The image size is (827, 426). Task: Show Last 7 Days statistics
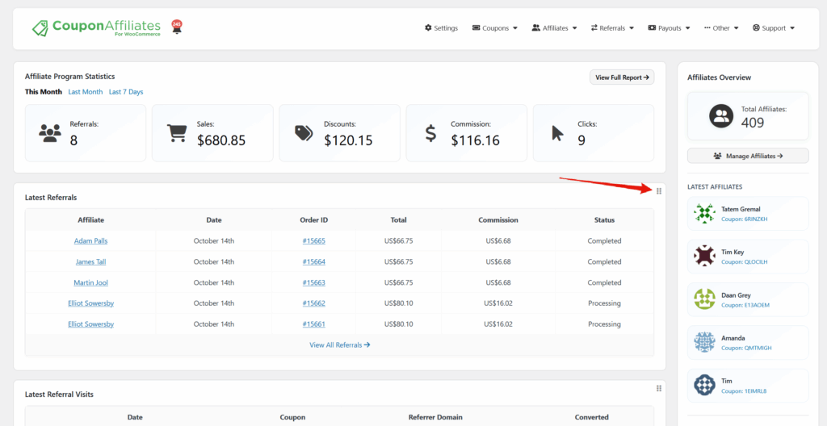[x=126, y=92]
